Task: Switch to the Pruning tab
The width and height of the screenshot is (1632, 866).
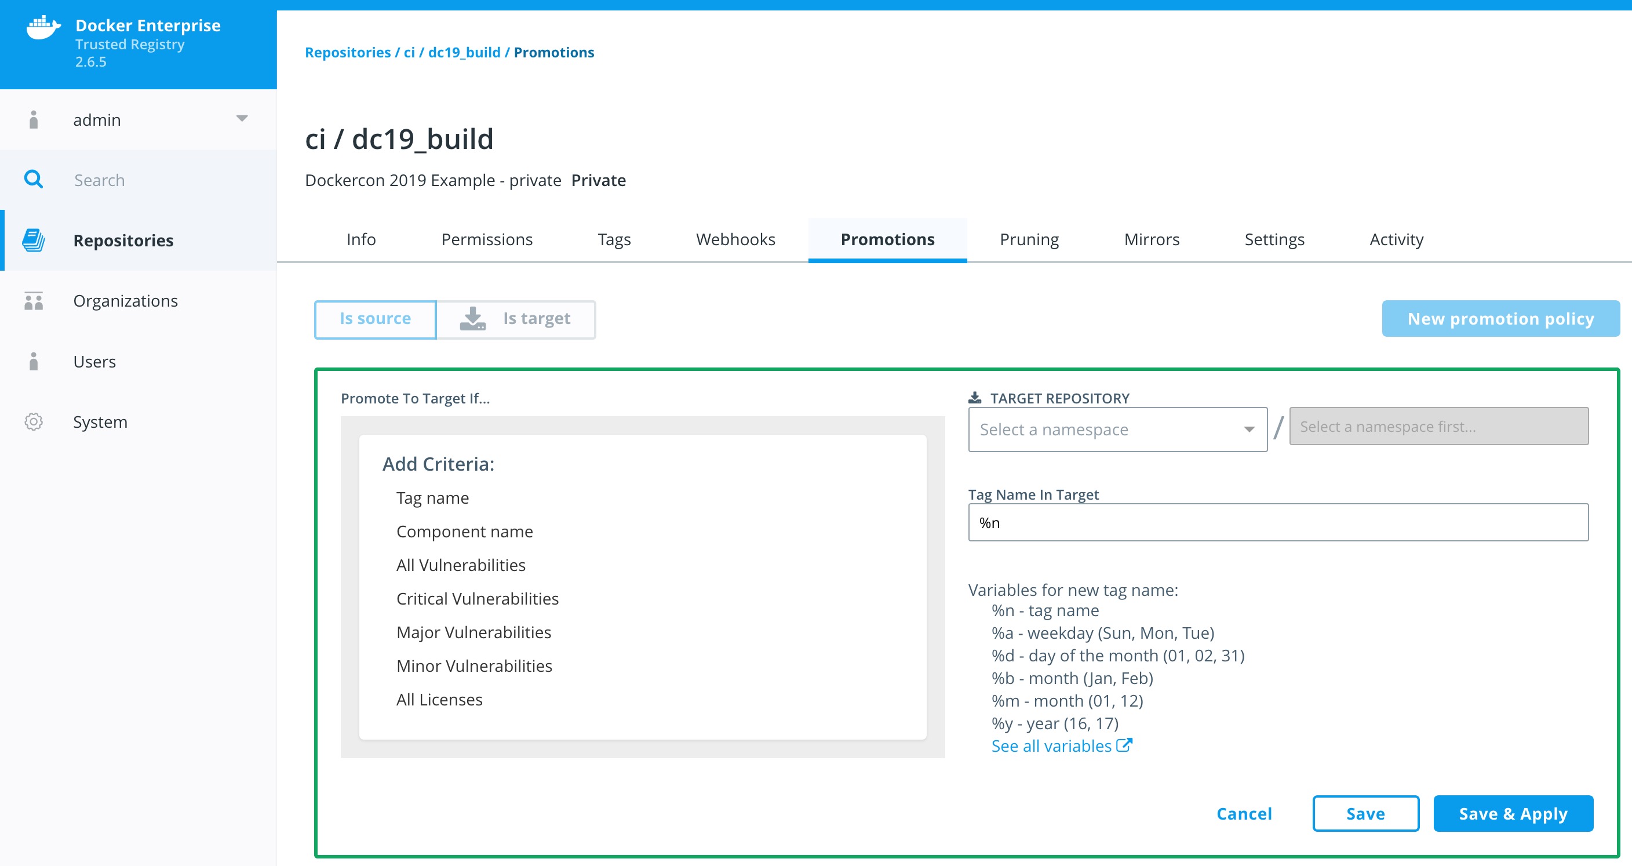Action: [1029, 239]
